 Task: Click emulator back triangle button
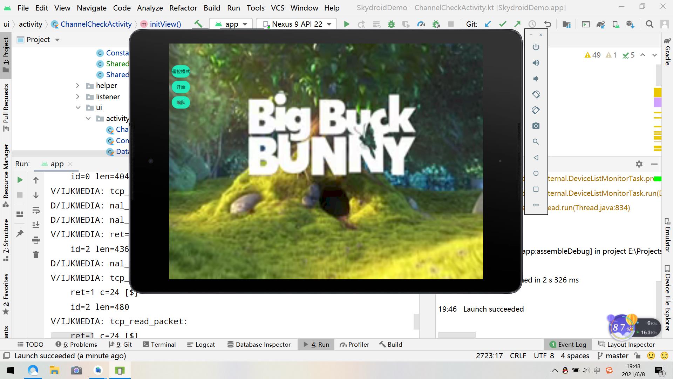[536, 158]
